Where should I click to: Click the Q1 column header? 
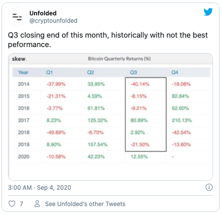pyautogui.click(x=50, y=72)
